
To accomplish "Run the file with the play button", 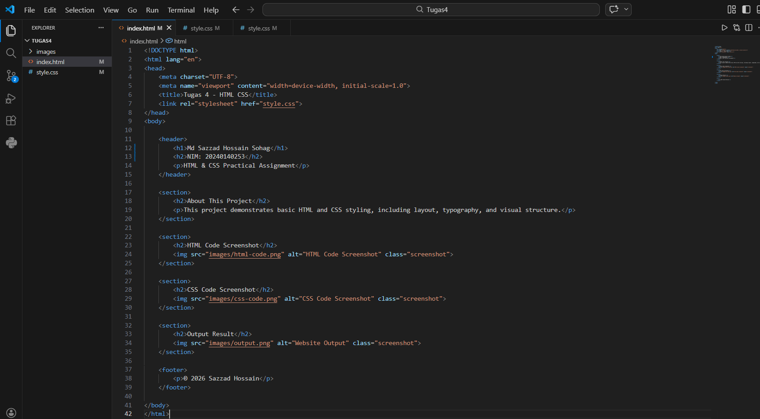I will 724,27.
